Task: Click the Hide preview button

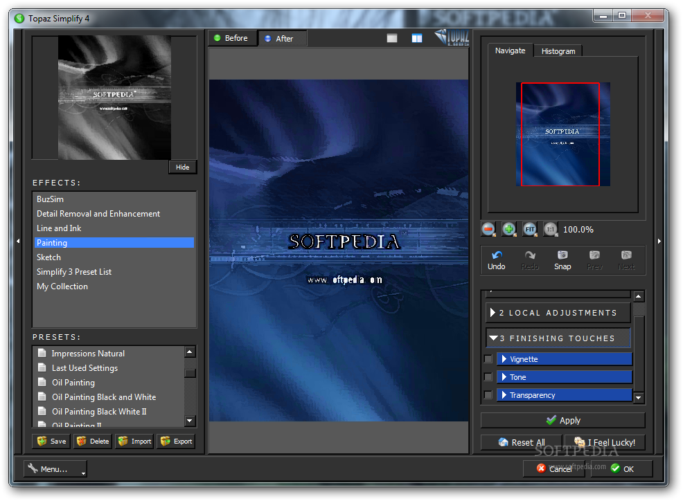Action: (x=182, y=167)
